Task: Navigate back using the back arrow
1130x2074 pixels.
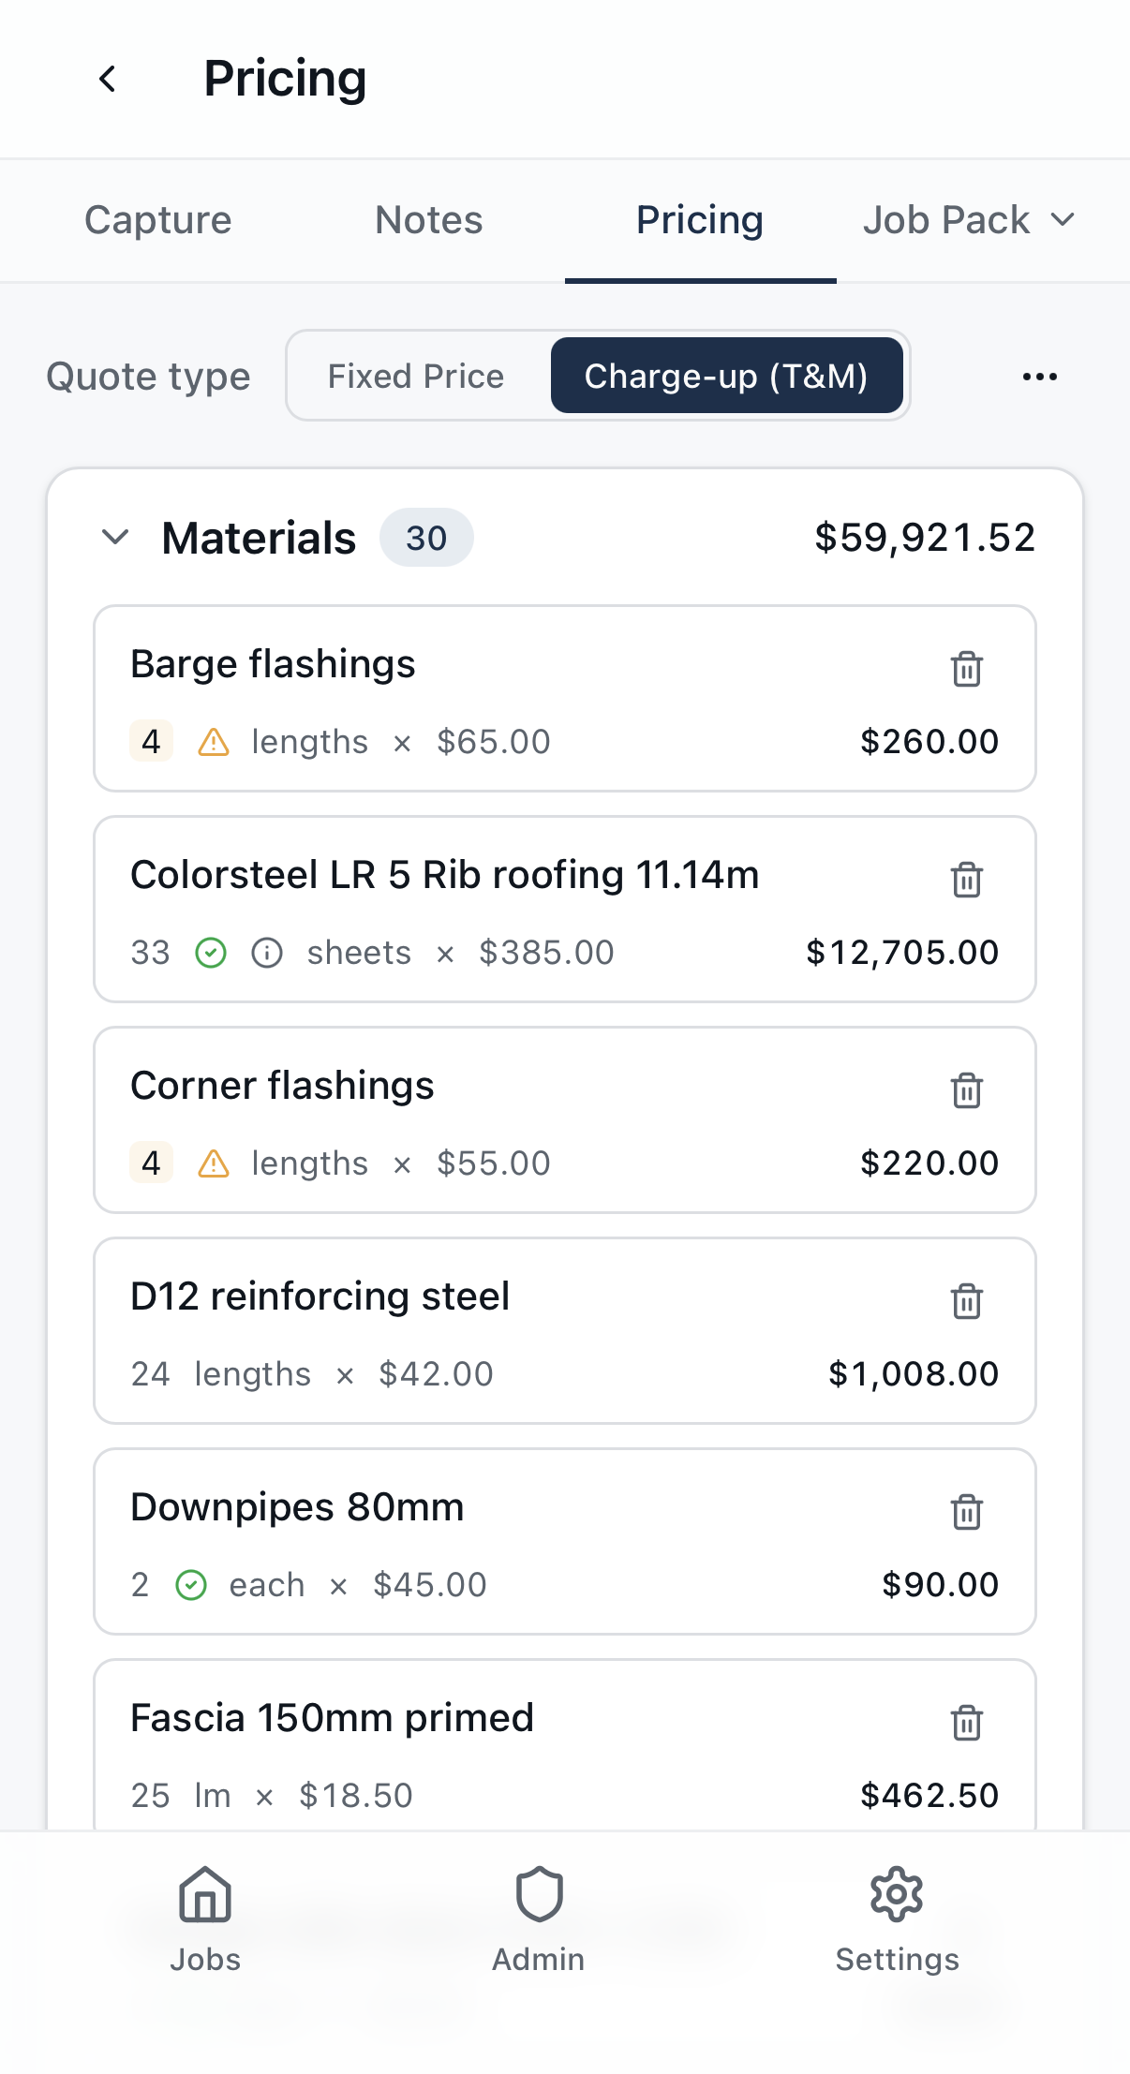Action: (107, 79)
